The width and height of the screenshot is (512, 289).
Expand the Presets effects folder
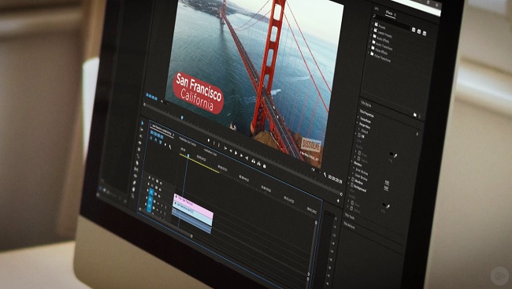pos(373,23)
